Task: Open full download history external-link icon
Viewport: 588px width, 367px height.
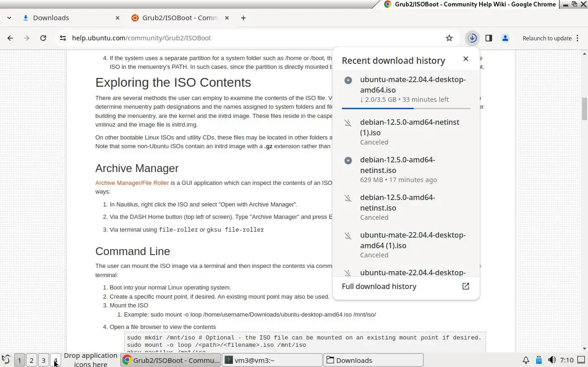Action: 466,286
